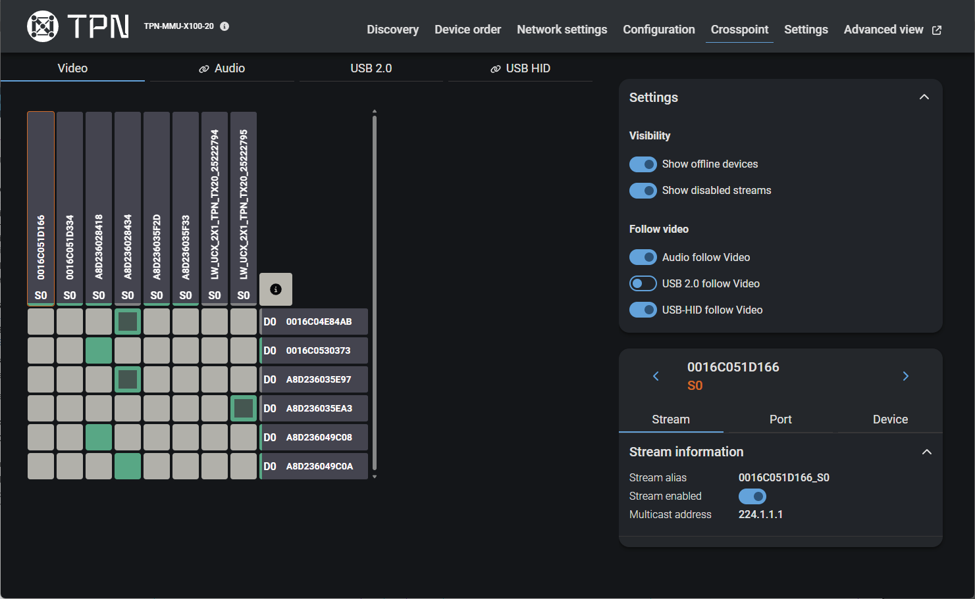
Task: Select crosspoint A8D236028434 to A8D236049C0A
Action: tap(128, 466)
